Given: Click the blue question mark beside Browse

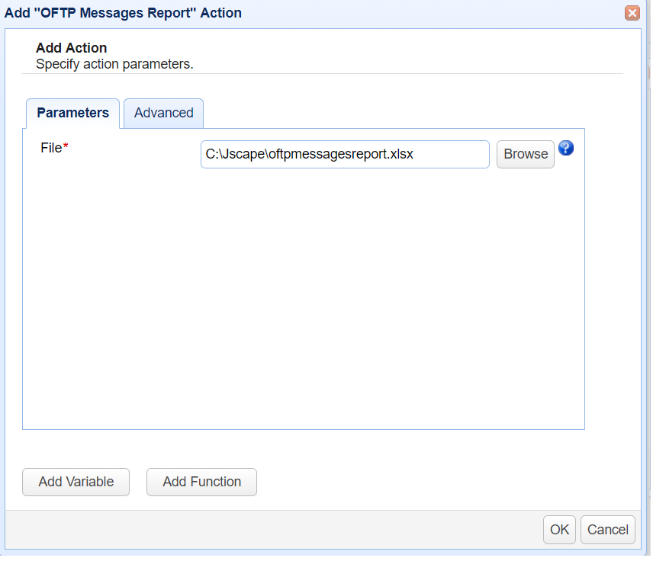Looking at the screenshot, I should pyautogui.click(x=565, y=148).
